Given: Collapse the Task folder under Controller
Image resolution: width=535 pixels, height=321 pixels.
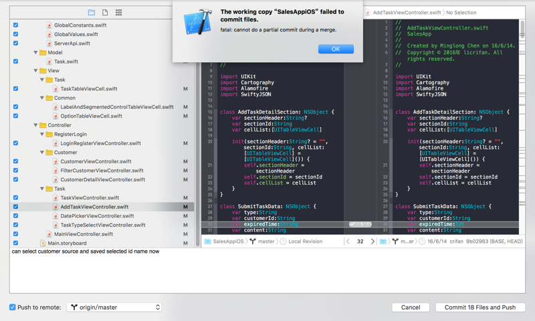Looking at the screenshot, I should 42,189.
